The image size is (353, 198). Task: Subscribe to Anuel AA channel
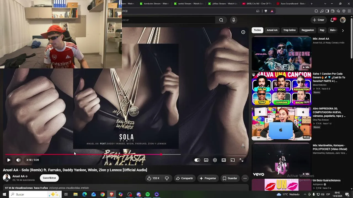coord(49,178)
